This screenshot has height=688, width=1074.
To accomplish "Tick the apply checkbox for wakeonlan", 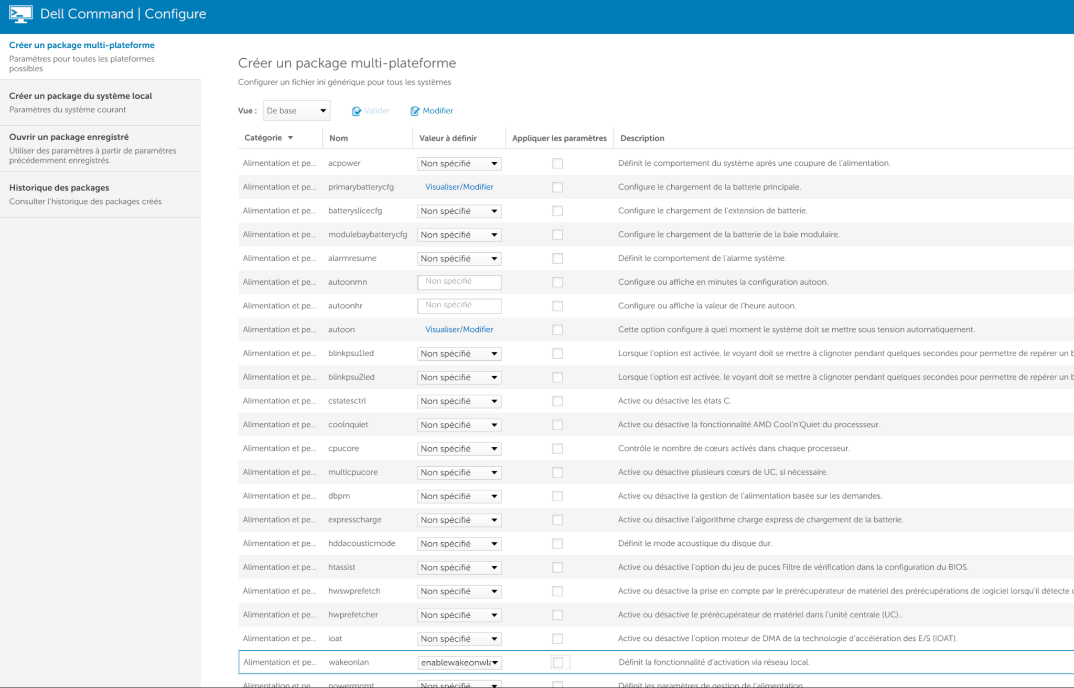I will tap(558, 662).
